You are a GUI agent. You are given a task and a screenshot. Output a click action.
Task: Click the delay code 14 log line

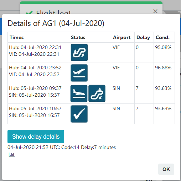(62, 147)
